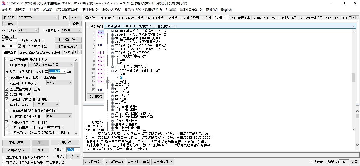Open IRC调节模式 dropdown
The image size is (360, 166).
(x=71, y=65)
